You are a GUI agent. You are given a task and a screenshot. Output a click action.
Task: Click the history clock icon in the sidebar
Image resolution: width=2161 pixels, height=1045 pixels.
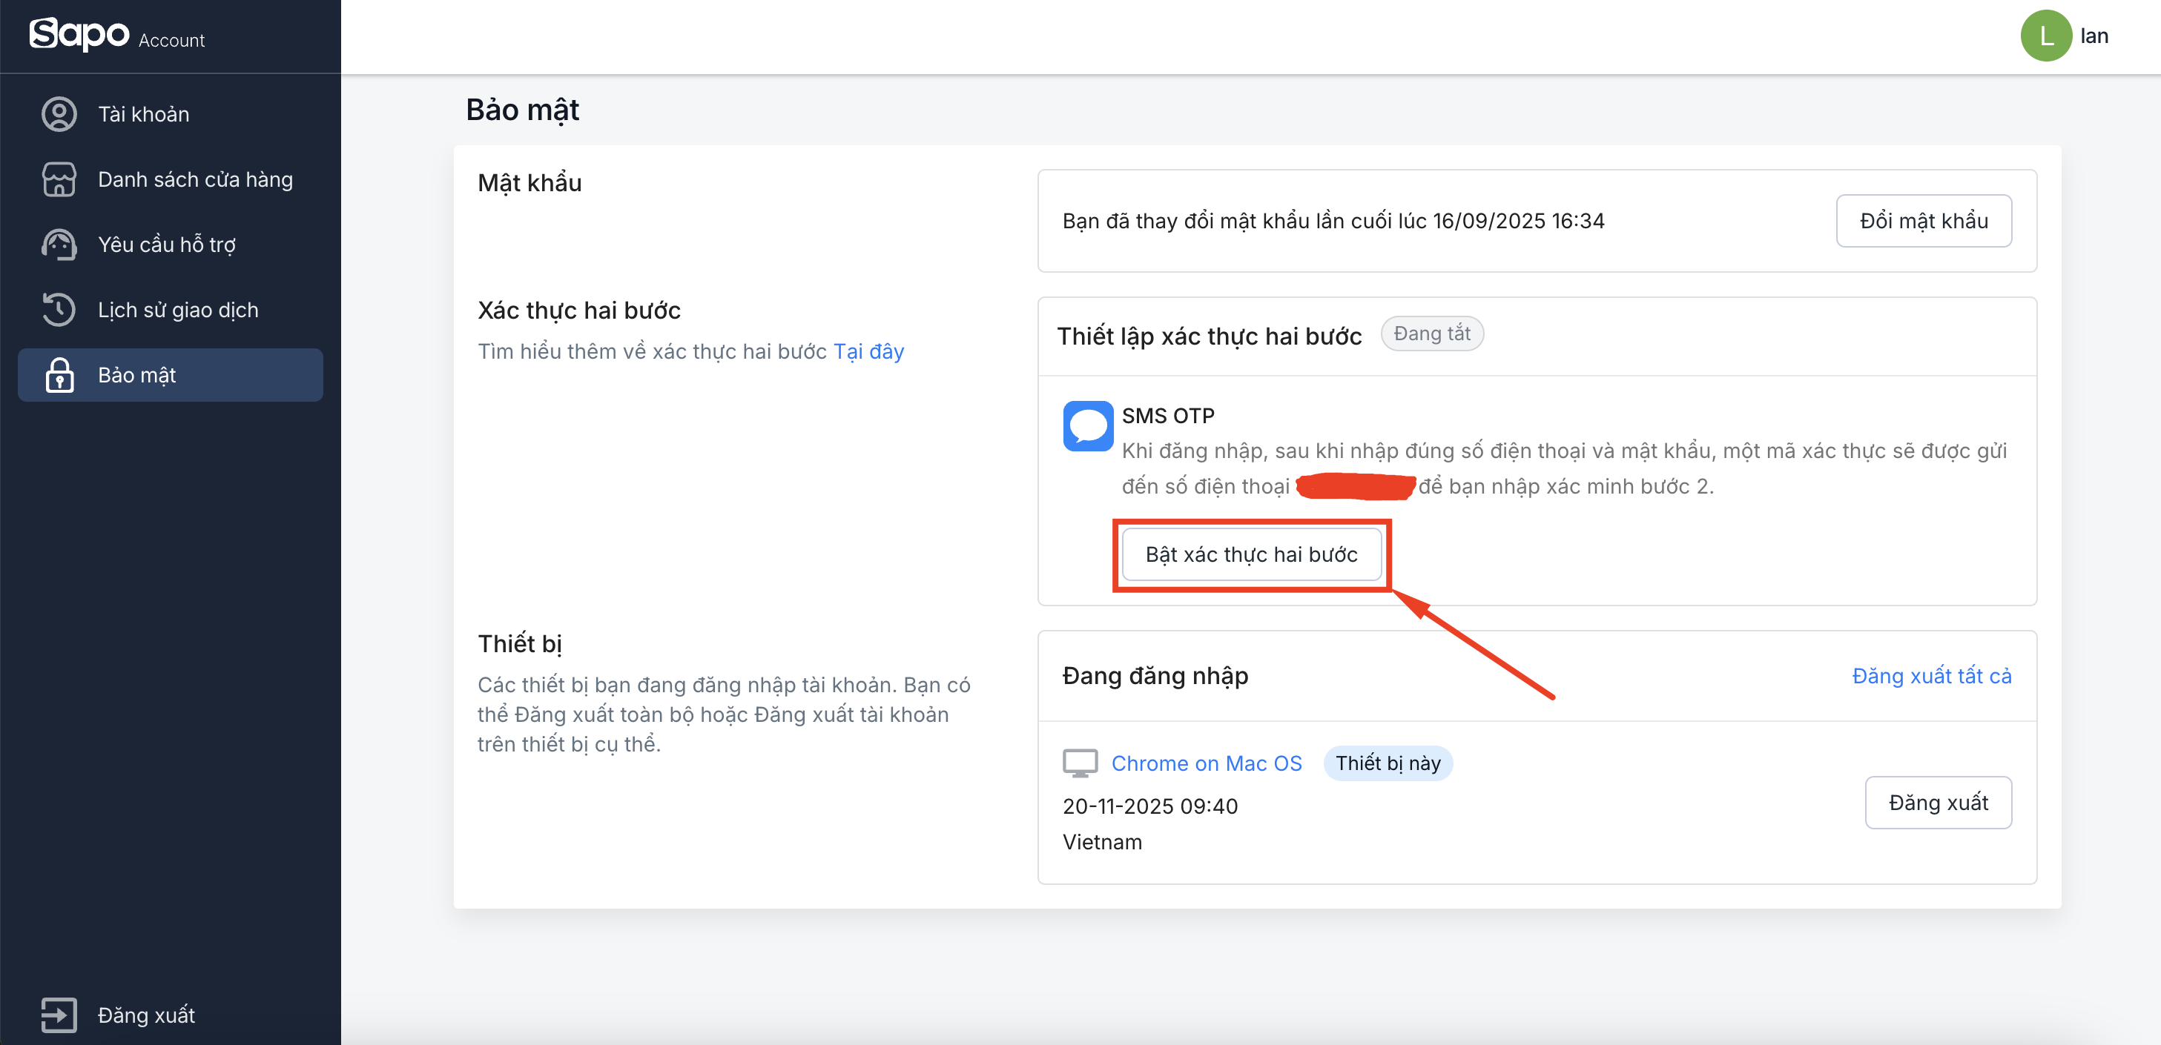pyautogui.click(x=59, y=310)
